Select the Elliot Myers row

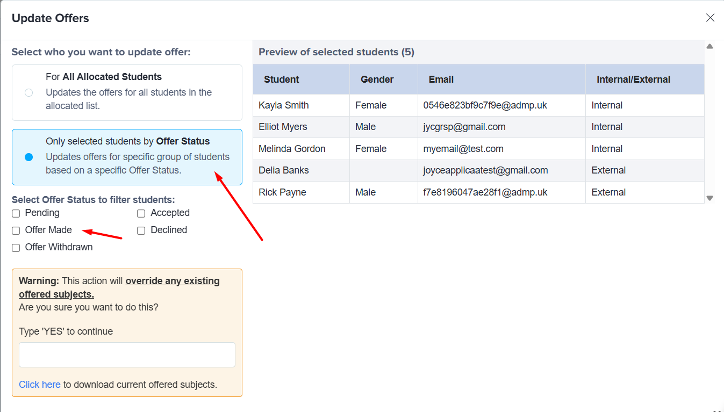tap(283, 127)
